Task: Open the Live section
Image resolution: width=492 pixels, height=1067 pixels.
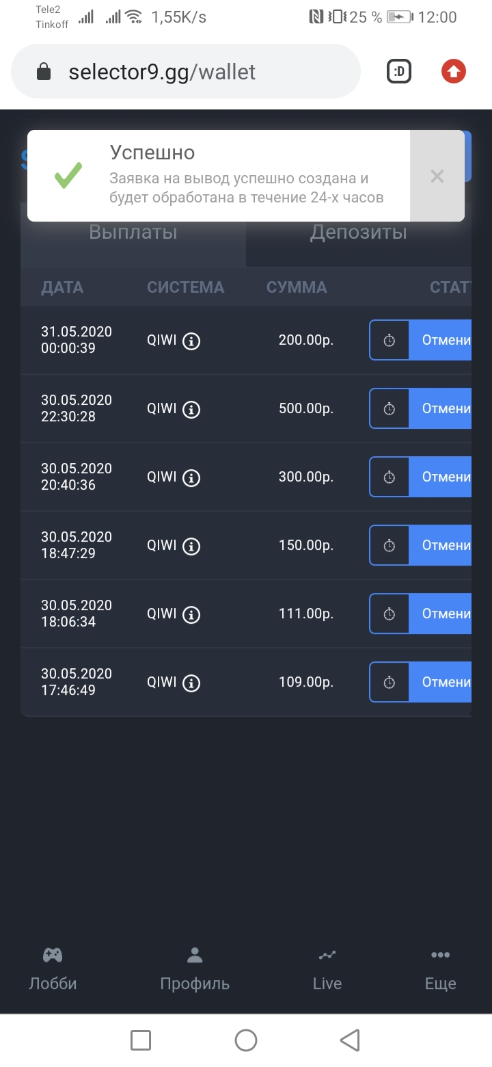Action: [x=327, y=970]
